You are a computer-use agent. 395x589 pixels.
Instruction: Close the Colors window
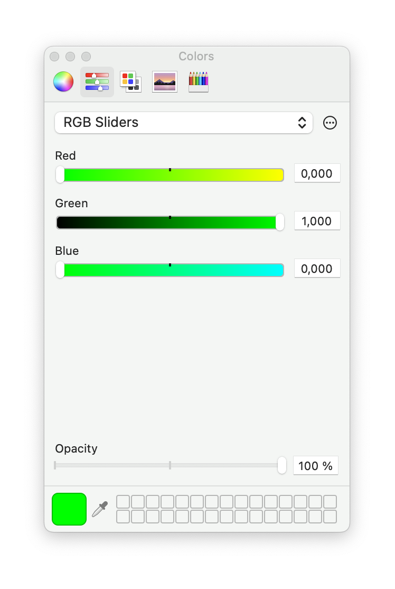[x=54, y=57]
